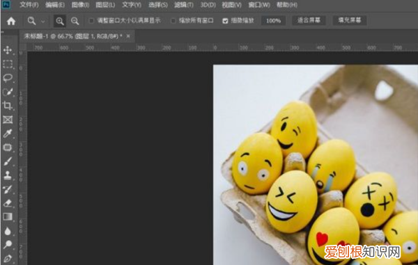Viewport: 418px width, 265px height.
Task: Close the 未标题-1 document tab
Action: click(128, 36)
